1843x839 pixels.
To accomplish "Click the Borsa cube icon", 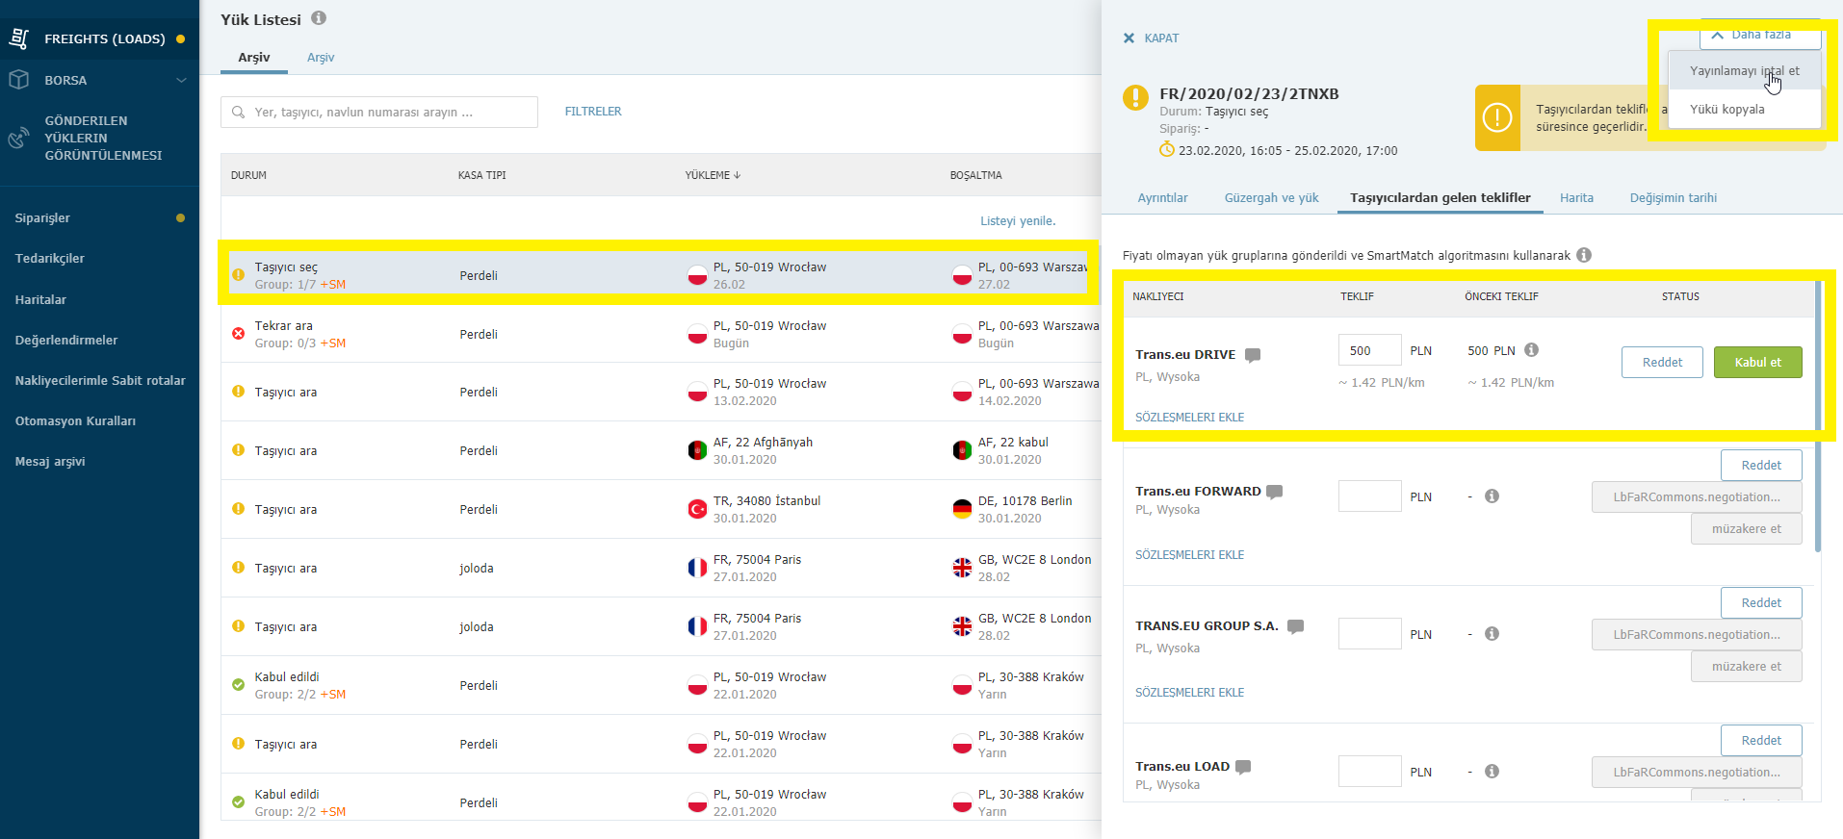I will coord(18,80).
